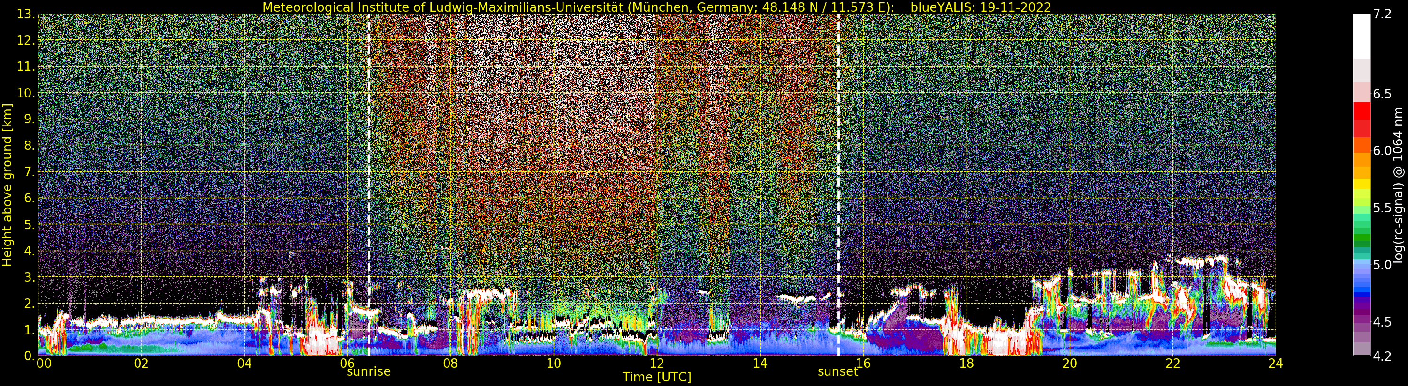
Task: Click the 20 tick label on time axis
Action: (x=1070, y=364)
